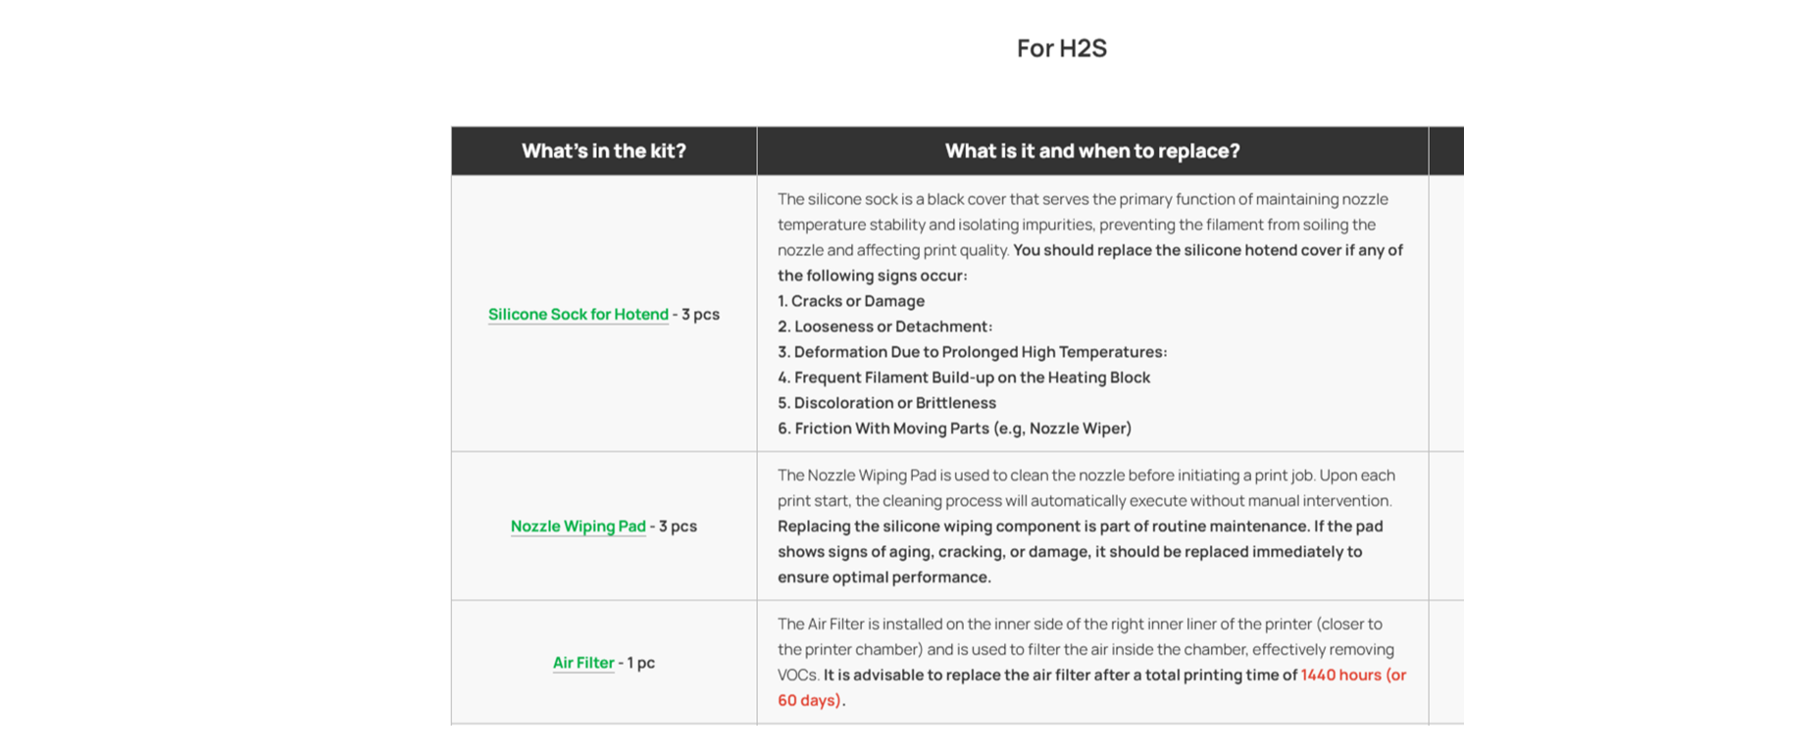1816x756 pixels.
Task: Click the Nozzle Wiping Pad description opening sentence
Action: coord(1086,488)
